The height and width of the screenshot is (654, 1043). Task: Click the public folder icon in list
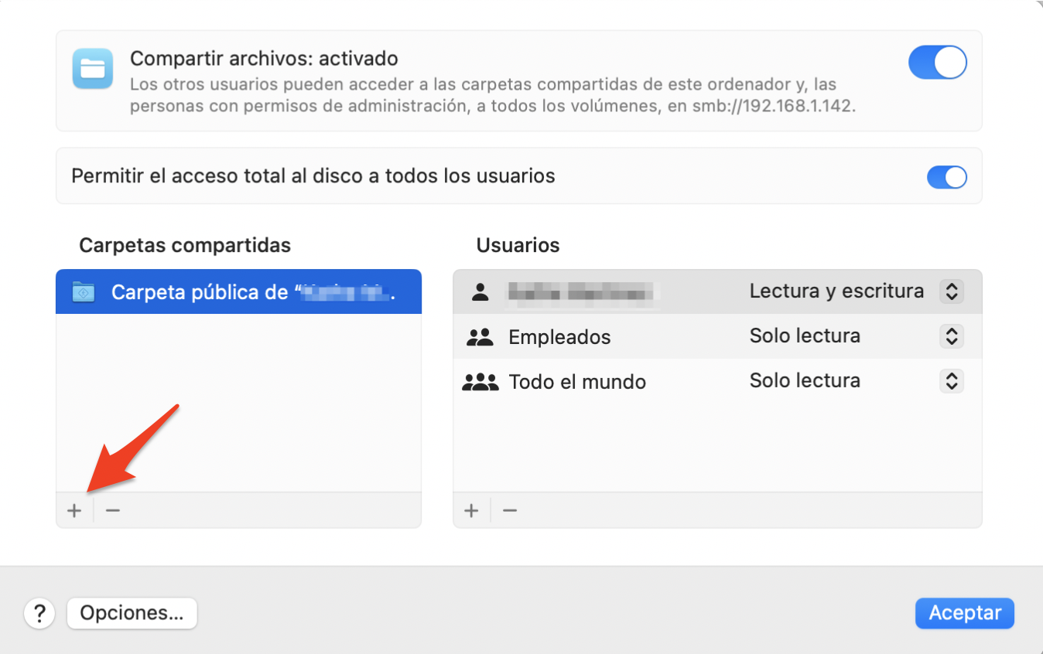tap(83, 292)
